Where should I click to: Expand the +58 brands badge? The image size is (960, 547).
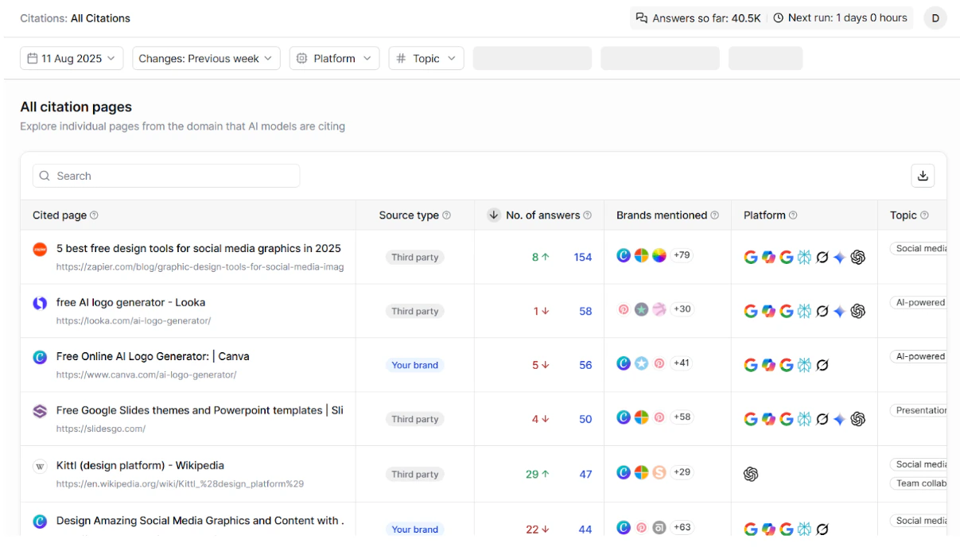click(x=682, y=417)
